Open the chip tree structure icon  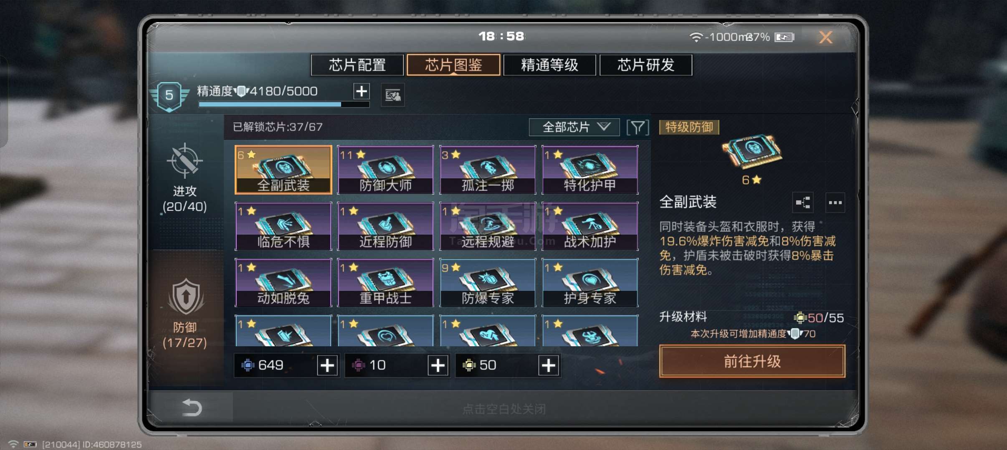coord(802,203)
